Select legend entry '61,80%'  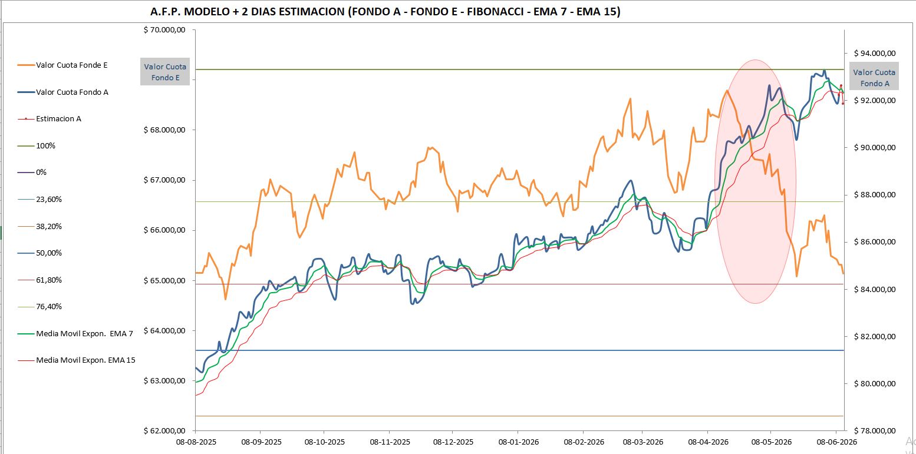coord(39,280)
